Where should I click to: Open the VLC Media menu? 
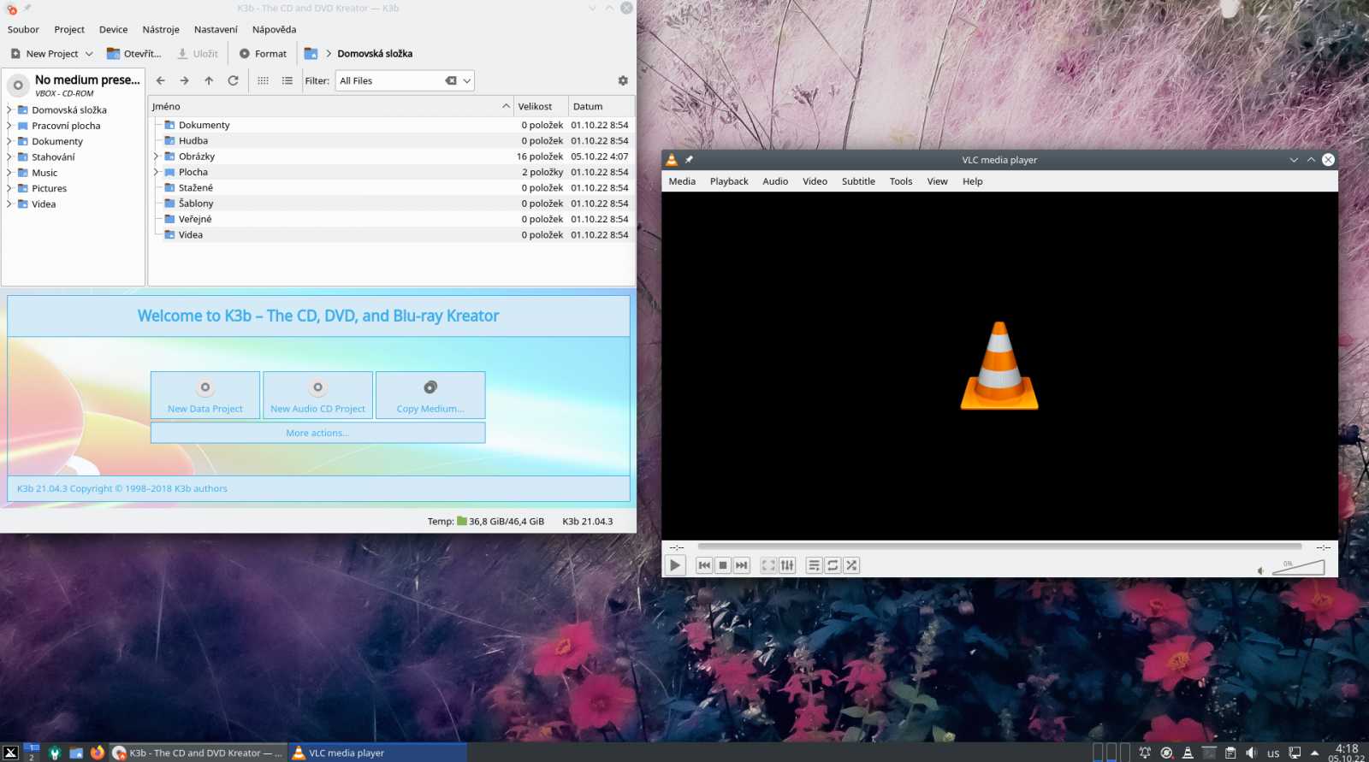(682, 181)
